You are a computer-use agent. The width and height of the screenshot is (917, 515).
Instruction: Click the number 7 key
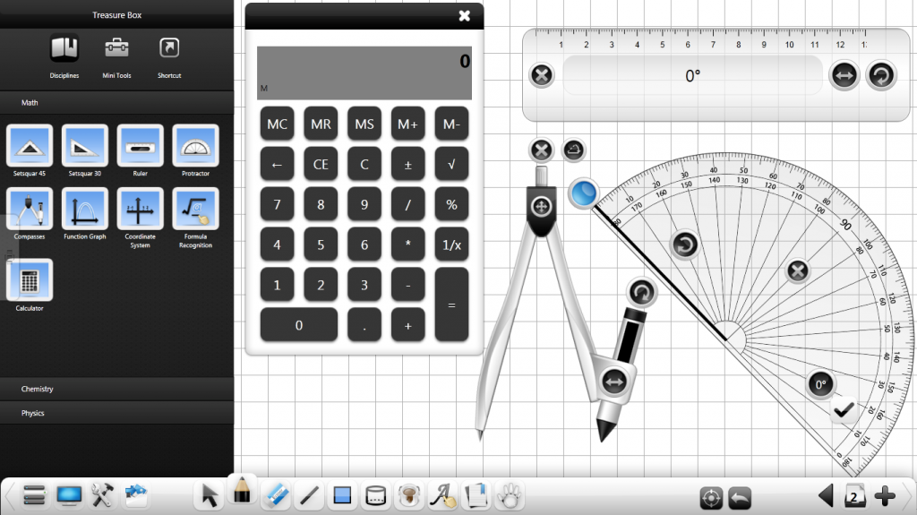278,204
